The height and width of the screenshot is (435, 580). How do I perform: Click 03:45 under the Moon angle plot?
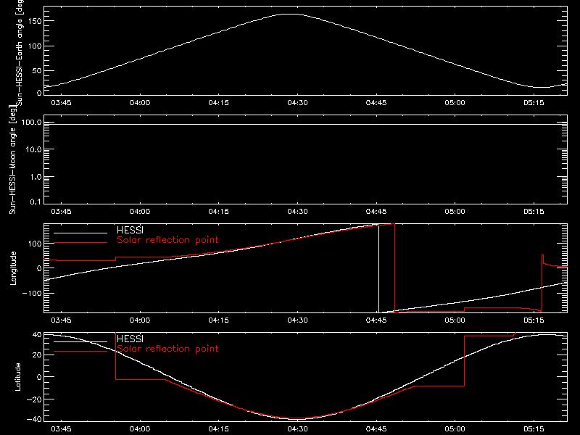tap(61, 211)
